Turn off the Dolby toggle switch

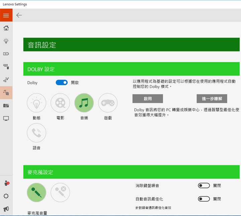click(x=62, y=82)
